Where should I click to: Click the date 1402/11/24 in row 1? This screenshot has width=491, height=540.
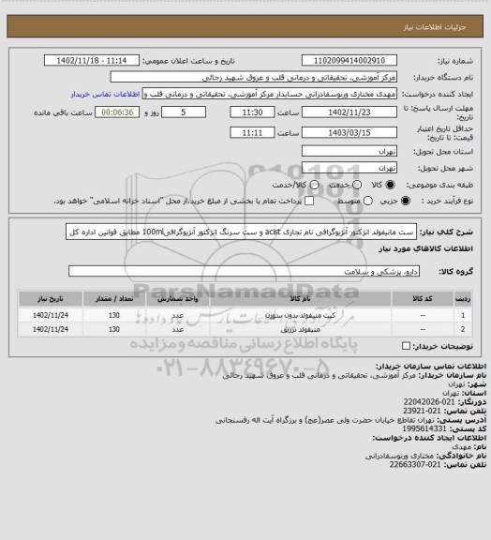click(x=51, y=315)
